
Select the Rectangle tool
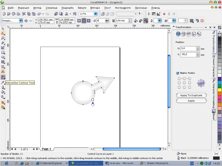(x=3, y=52)
